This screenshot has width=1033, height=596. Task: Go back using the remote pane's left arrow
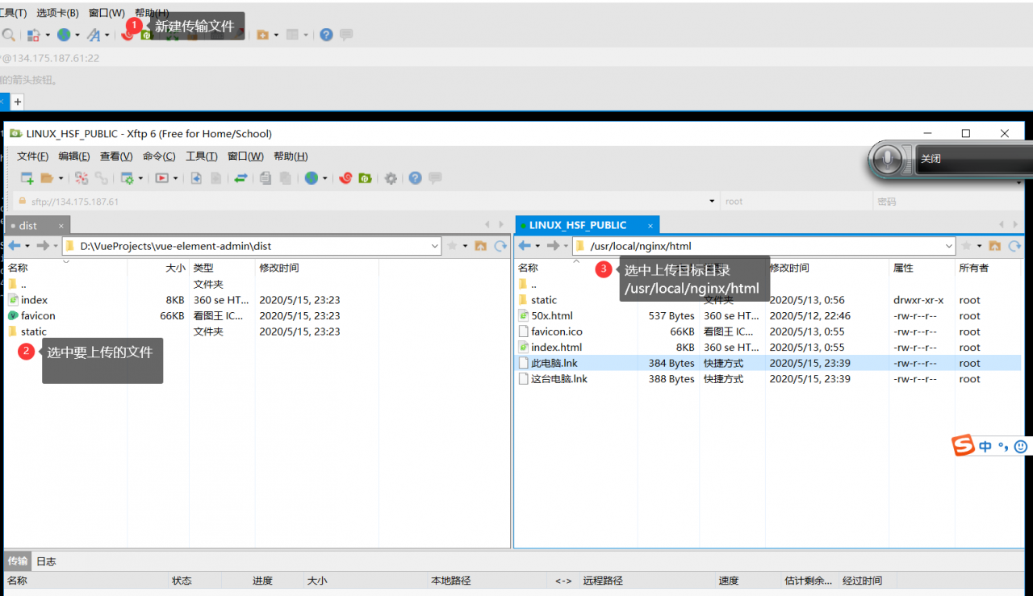point(525,246)
